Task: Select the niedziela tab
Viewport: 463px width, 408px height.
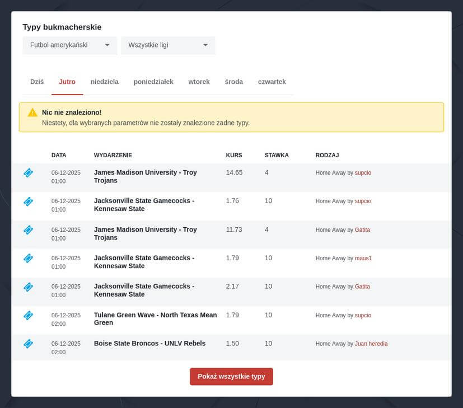Action: point(105,82)
